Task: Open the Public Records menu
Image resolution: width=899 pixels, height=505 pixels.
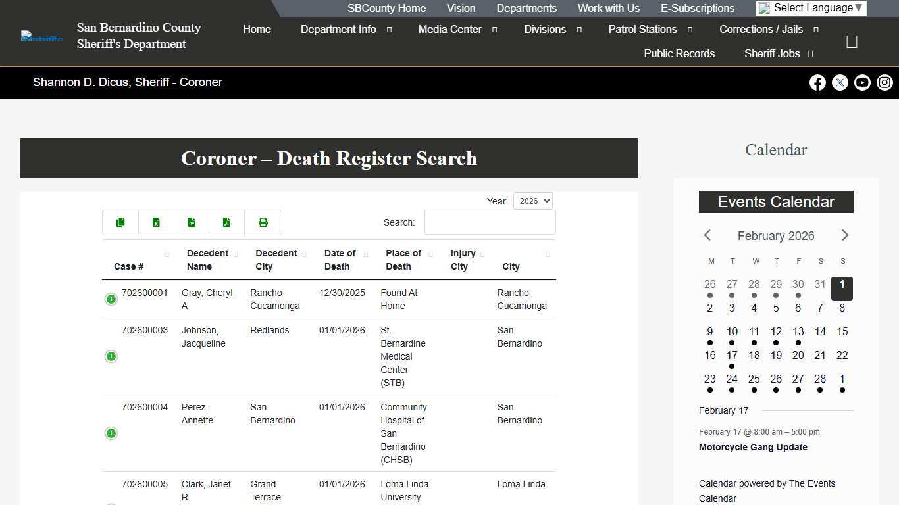Action: 679,53
